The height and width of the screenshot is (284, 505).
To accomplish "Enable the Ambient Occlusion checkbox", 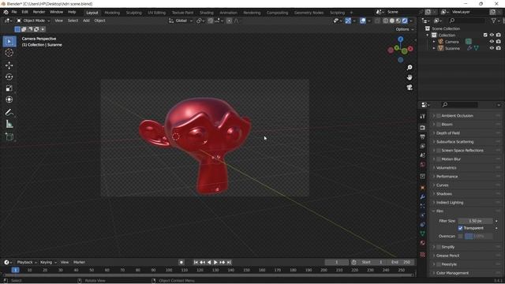I will coord(439,116).
